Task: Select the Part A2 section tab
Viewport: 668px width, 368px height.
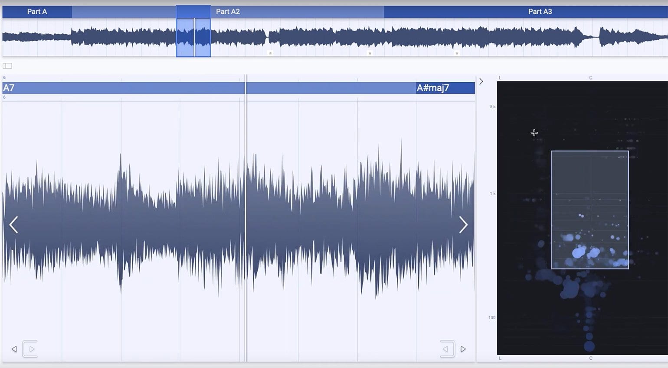Action: (x=228, y=12)
